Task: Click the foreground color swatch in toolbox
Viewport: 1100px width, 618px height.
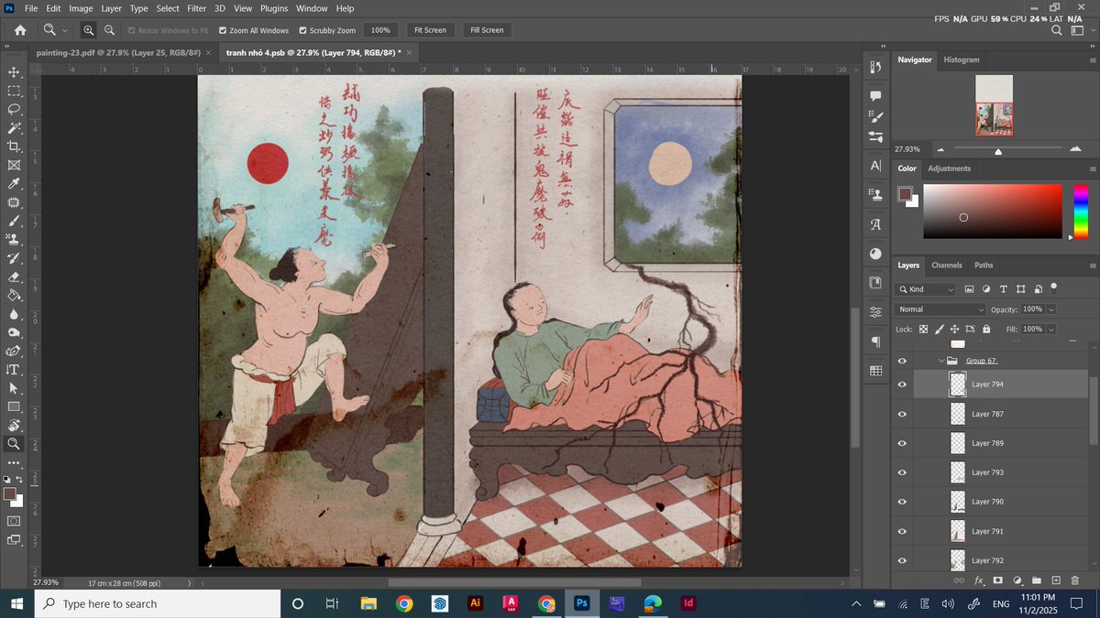Action: (x=9, y=494)
